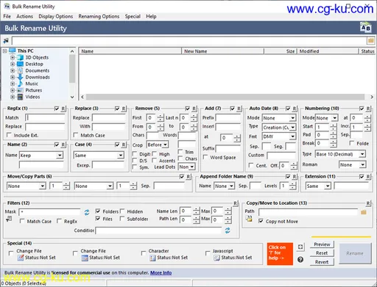Enable Word Space checkbox in Add
Viewport: 377px width, 287px height.
[x=205, y=157]
